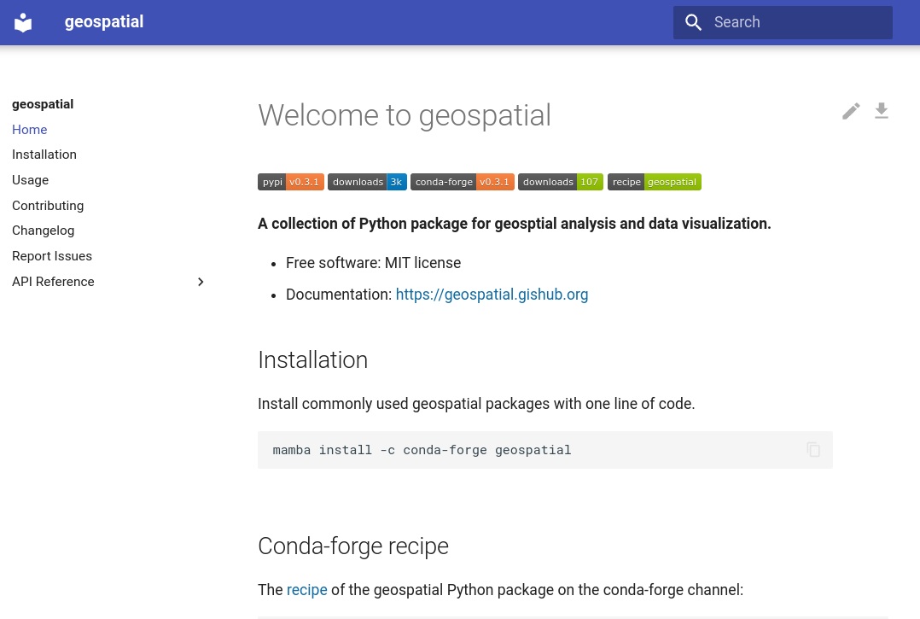The width and height of the screenshot is (920, 619).
Task: Select Home in the sidebar
Action: click(30, 130)
